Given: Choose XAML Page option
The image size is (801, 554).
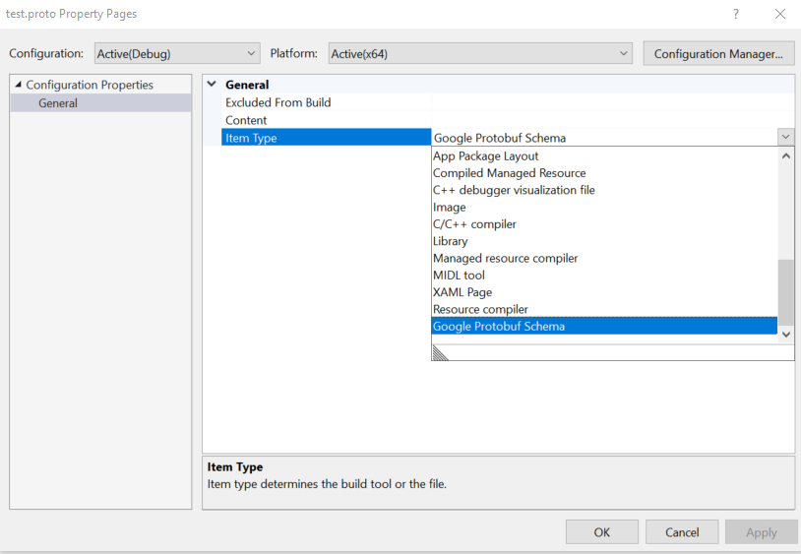Looking at the screenshot, I should [x=604, y=292].
